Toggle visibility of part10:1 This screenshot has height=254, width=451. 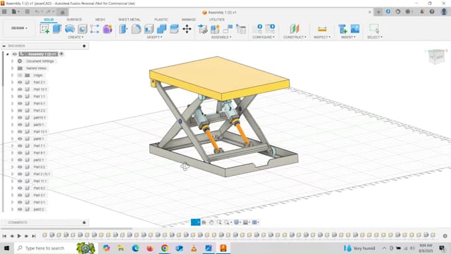click(20, 117)
